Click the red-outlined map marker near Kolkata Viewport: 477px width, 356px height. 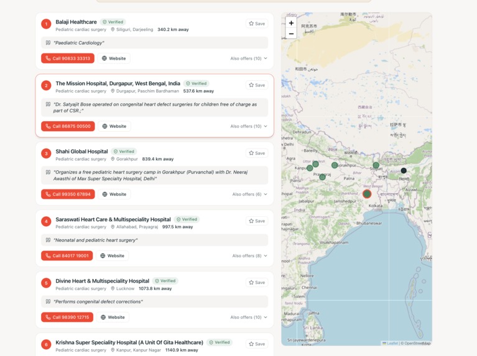(x=367, y=194)
